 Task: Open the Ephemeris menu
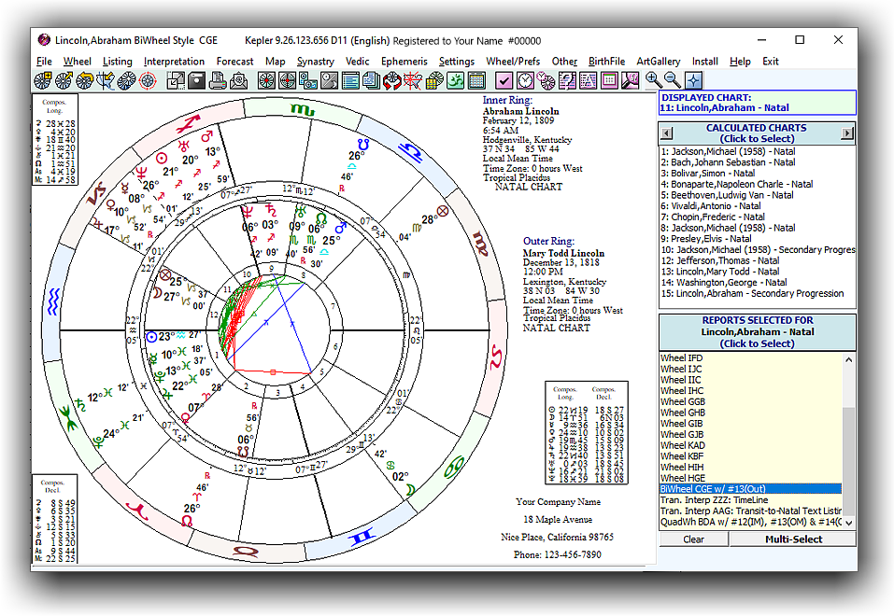[404, 62]
